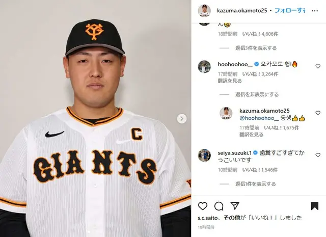The image size is (326, 237).
Task: Like the hoohoohoo__ comment
Action: (318, 66)
